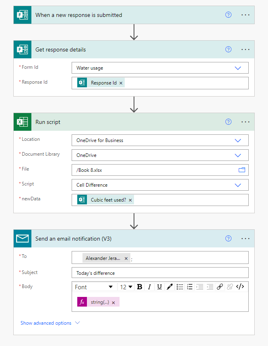Toggle italic formatting in the email body

(149, 286)
